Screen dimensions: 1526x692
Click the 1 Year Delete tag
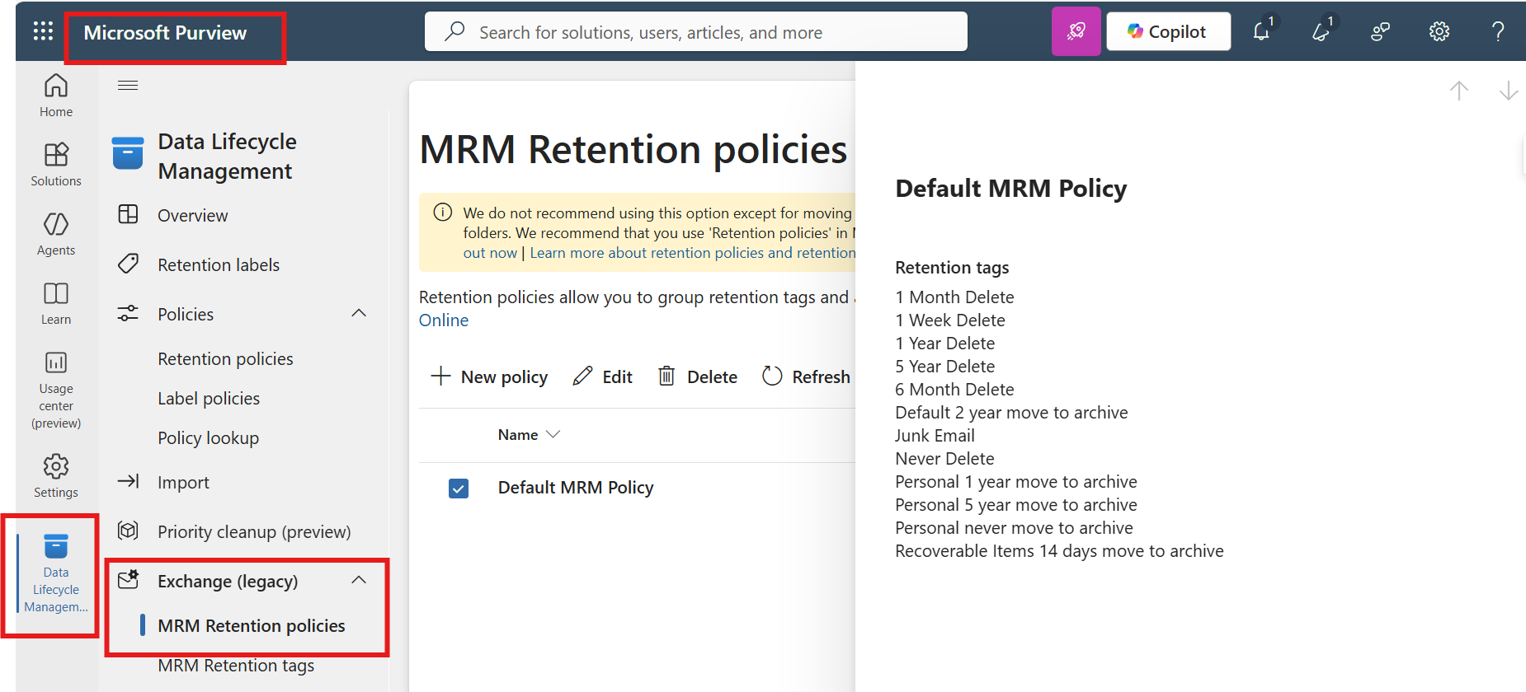point(945,344)
